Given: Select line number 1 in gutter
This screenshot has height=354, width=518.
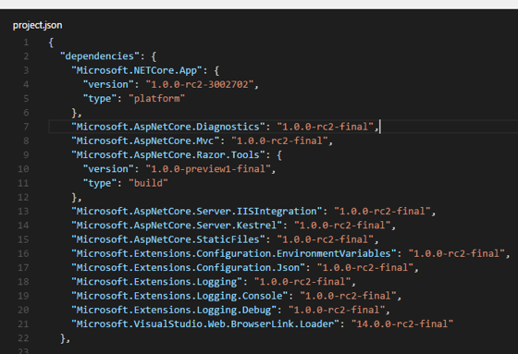Looking at the screenshot, I should click(x=26, y=43).
